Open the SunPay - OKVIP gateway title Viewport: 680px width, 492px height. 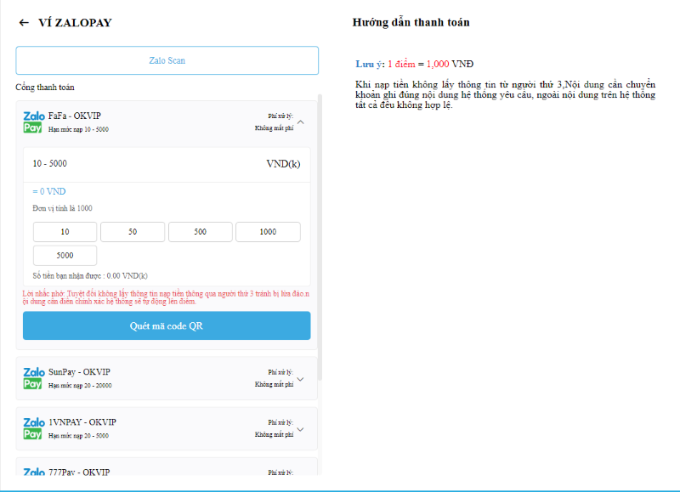click(x=79, y=372)
